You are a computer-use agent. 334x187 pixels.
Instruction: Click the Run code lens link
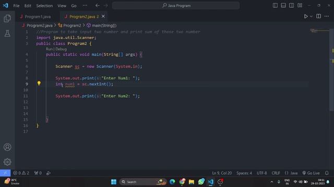click(49, 49)
